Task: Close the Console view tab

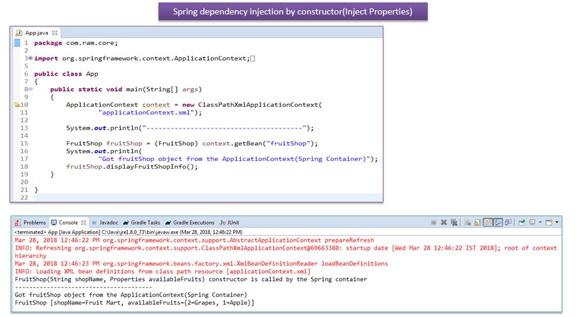Action: (83, 223)
